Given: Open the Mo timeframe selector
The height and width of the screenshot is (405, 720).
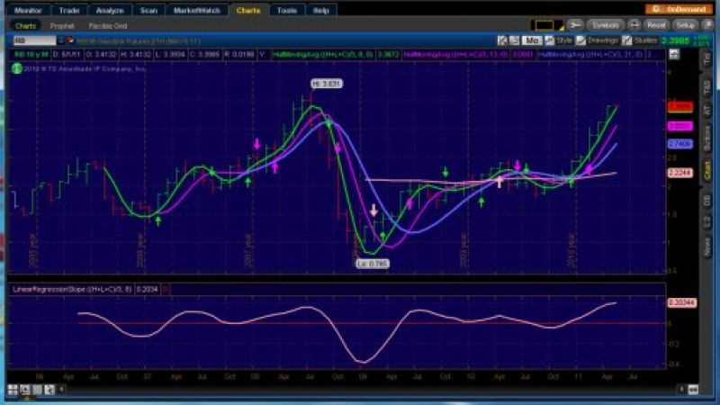Looking at the screenshot, I should (x=531, y=40).
